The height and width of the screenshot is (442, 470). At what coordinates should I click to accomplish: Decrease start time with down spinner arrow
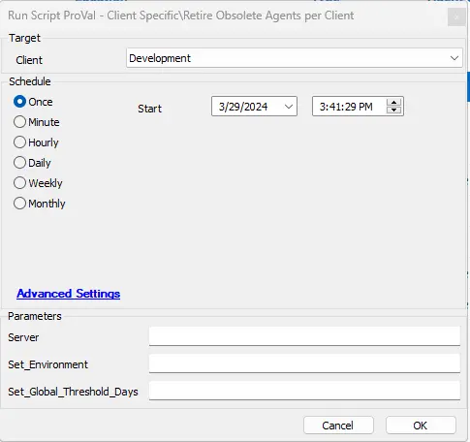tap(393, 110)
